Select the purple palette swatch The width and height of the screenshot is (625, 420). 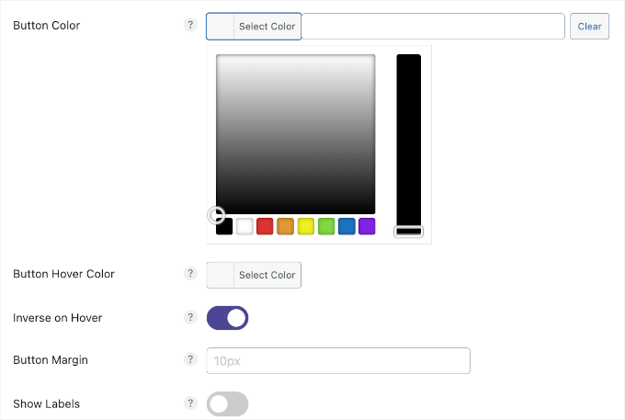coord(367,226)
